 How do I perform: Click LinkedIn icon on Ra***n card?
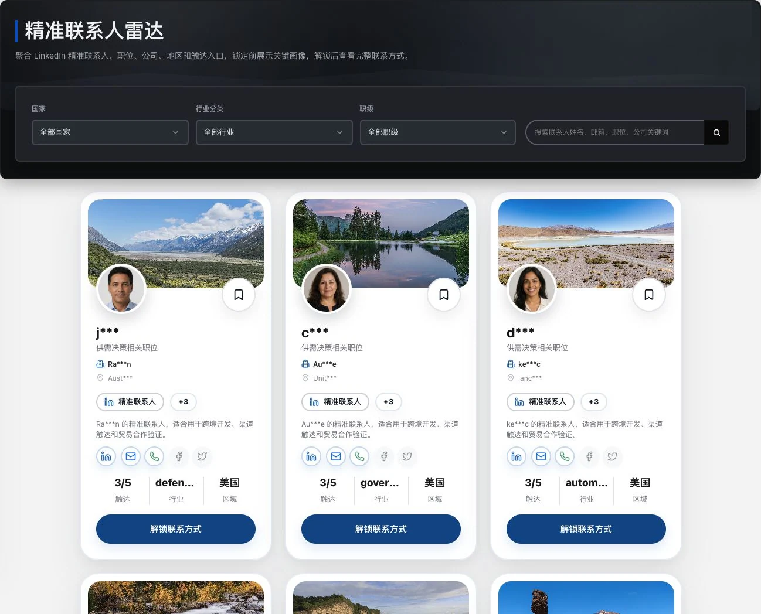coord(106,456)
